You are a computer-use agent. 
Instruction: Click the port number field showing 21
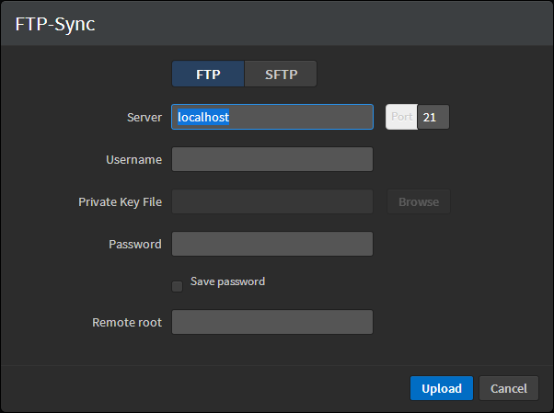click(433, 118)
